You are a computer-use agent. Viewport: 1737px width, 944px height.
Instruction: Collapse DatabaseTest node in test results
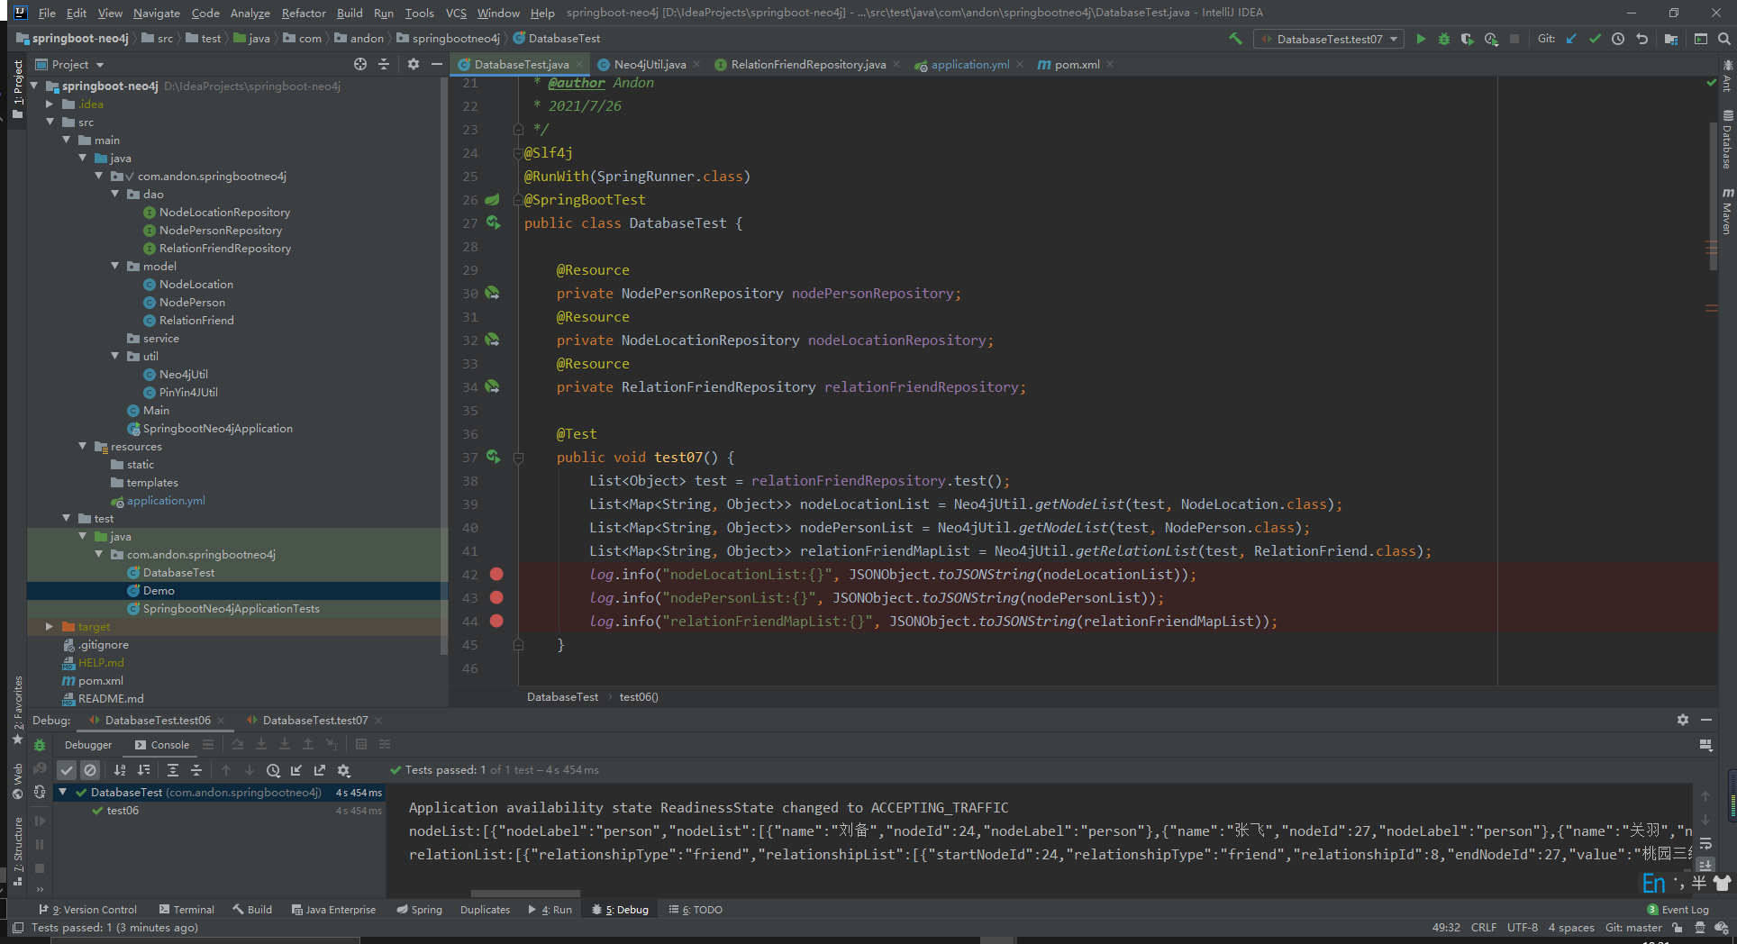click(63, 792)
